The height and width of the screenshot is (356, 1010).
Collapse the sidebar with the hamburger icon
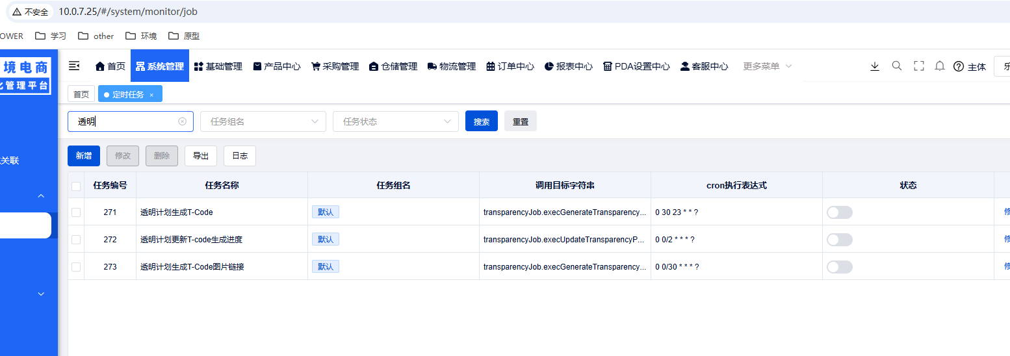(74, 66)
